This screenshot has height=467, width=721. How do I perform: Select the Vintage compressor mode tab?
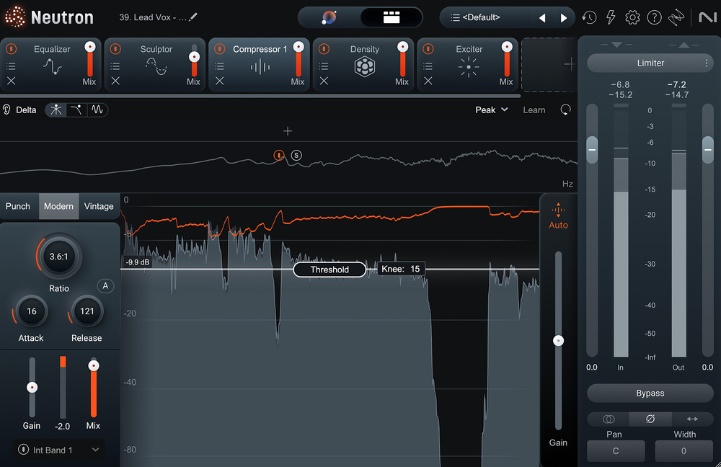[99, 206]
